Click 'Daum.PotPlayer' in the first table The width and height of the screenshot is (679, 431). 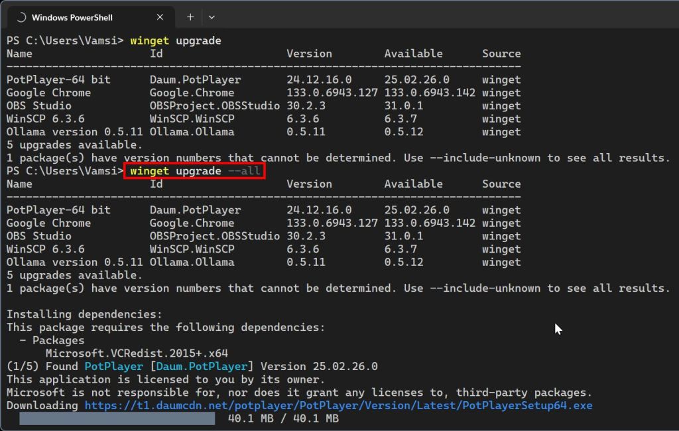point(195,80)
